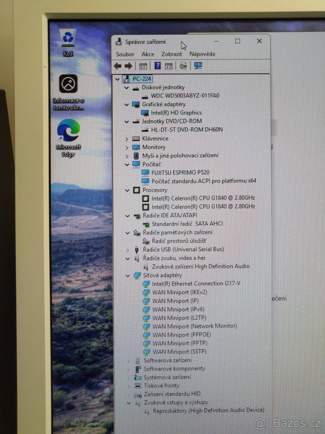Expand the Řadiče USB category
The height and width of the screenshot is (434, 325).
[x=127, y=250]
